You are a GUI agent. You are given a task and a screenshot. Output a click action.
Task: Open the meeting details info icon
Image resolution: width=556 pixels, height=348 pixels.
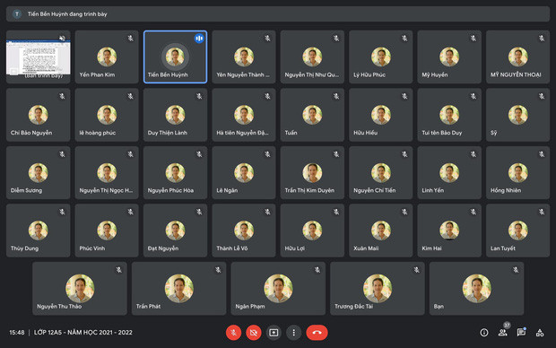click(x=484, y=333)
